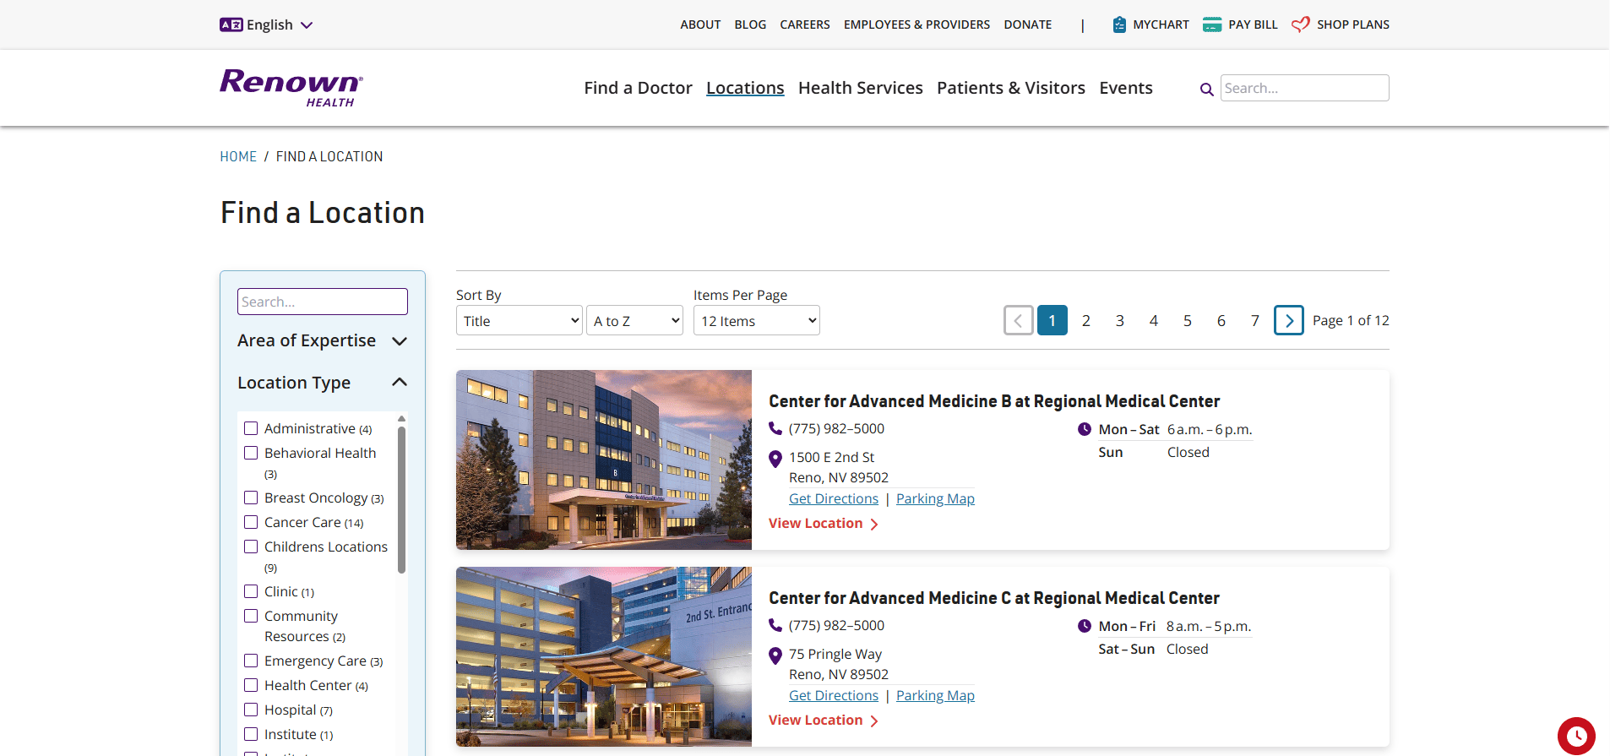Click the Renown Health logo
Image resolution: width=1610 pixels, height=756 pixels.
click(291, 88)
